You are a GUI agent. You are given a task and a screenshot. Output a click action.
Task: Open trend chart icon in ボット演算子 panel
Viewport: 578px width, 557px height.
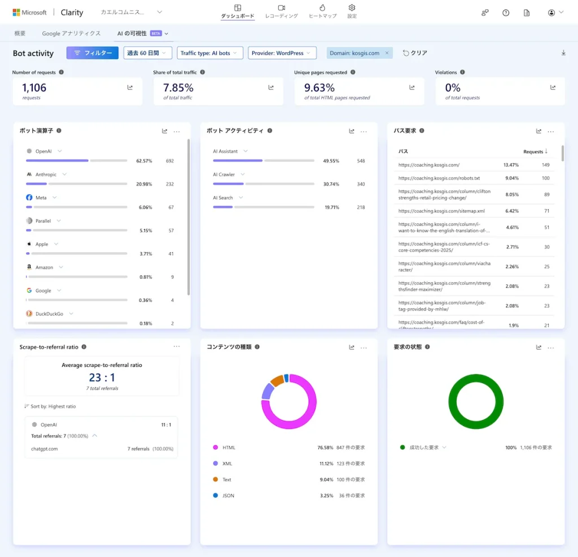click(x=164, y=131)
